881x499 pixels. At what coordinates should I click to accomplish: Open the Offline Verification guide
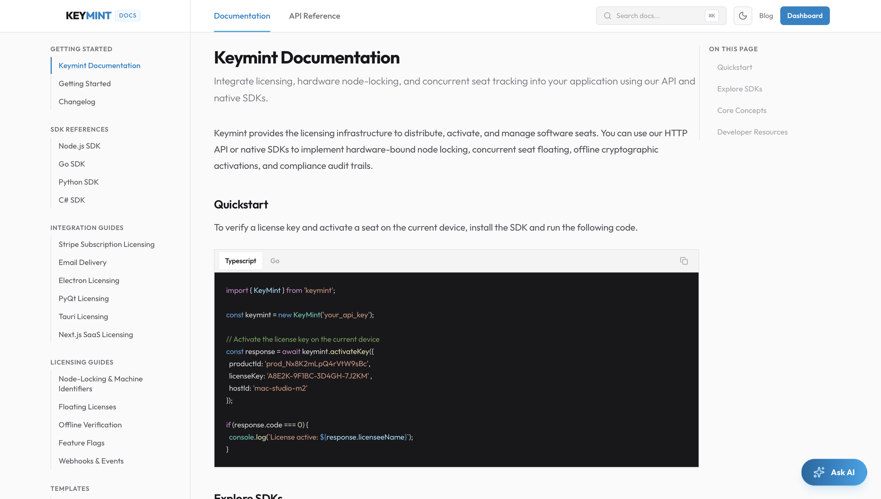click(x=90, y=424)
